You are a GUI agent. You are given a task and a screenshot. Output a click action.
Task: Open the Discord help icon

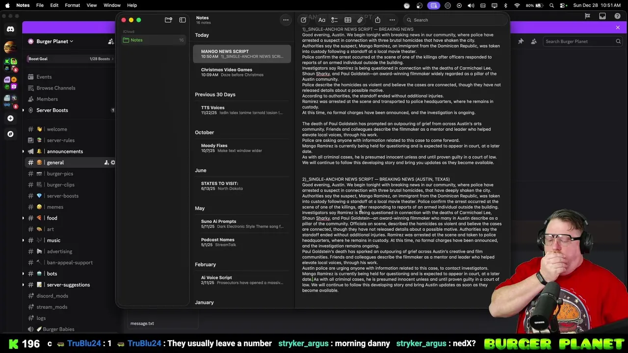tap(617, 16)
